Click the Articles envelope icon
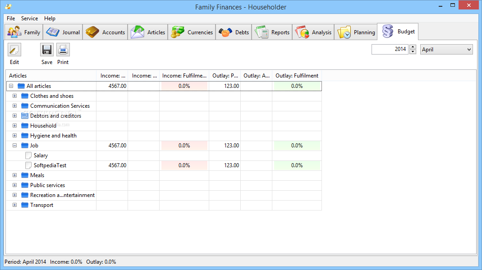Screen dimensions: 482x270 138,32
